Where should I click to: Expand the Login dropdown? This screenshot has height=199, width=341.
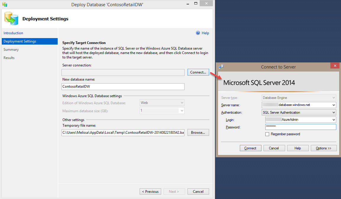334,120
